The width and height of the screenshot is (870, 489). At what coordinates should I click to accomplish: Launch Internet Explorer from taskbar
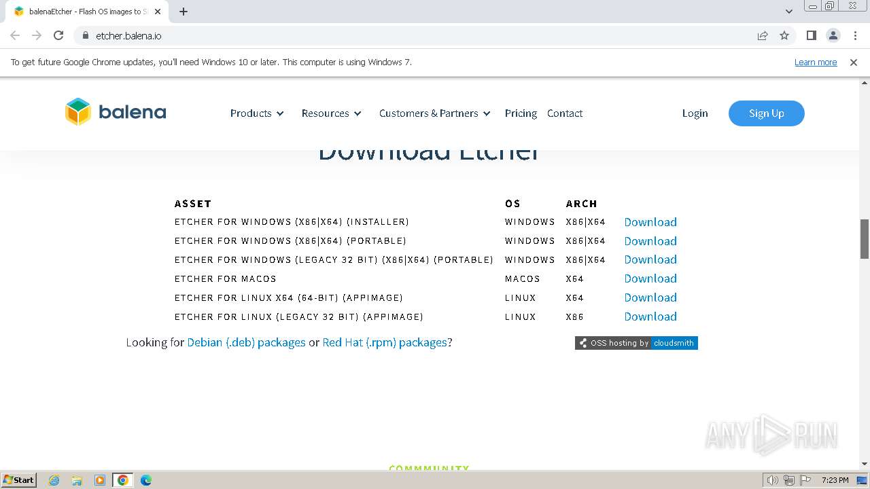pyautogui.click(x=54, y=480)
